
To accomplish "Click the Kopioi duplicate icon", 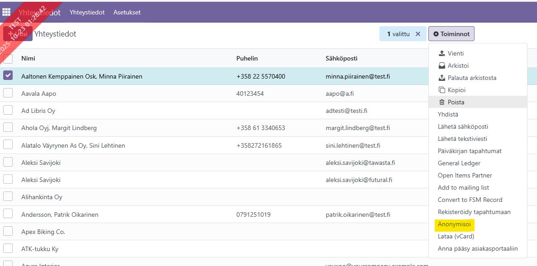I will 442,90.
